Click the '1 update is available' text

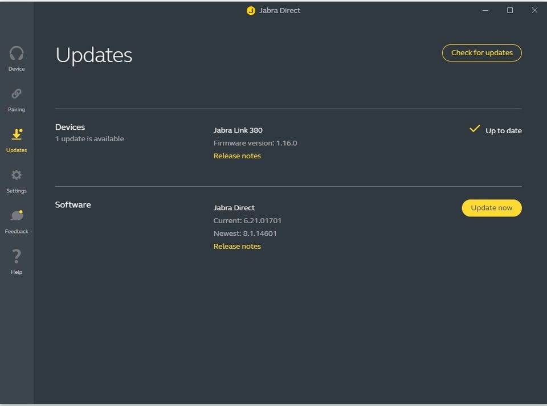(x=89, y=139)
